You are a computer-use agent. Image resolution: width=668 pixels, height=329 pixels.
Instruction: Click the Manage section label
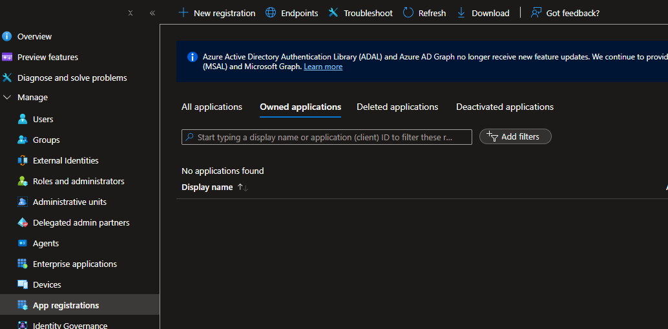point(32,97)
